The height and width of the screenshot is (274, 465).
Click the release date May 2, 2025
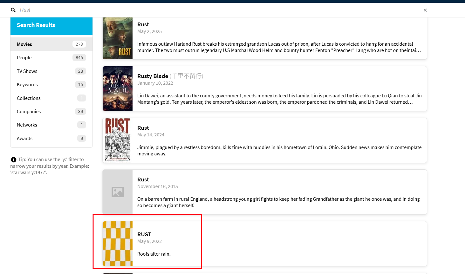click(x=149, y=31)
